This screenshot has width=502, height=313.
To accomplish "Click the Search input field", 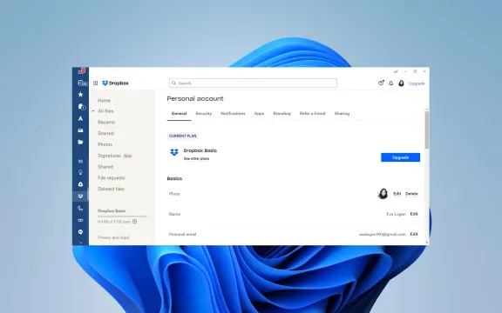I will point(253,83).
